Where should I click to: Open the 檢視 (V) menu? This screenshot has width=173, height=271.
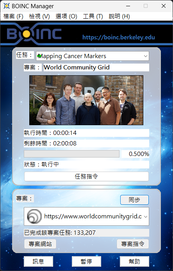pyautogui.click(x=39, y=16)
